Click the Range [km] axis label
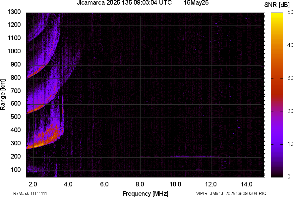The image size is (293, 197). click(x=3, y=95)
